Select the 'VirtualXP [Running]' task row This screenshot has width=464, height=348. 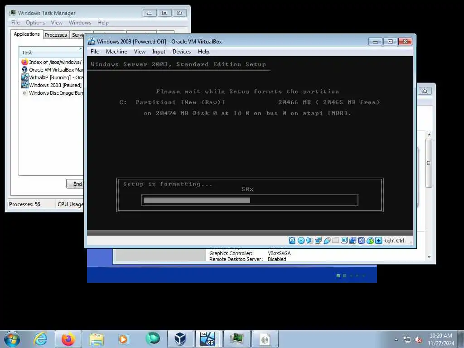point(52,77)
